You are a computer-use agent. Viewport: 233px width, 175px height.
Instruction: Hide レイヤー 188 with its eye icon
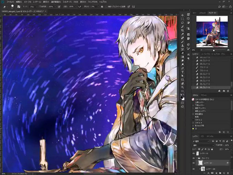[194, 169]
